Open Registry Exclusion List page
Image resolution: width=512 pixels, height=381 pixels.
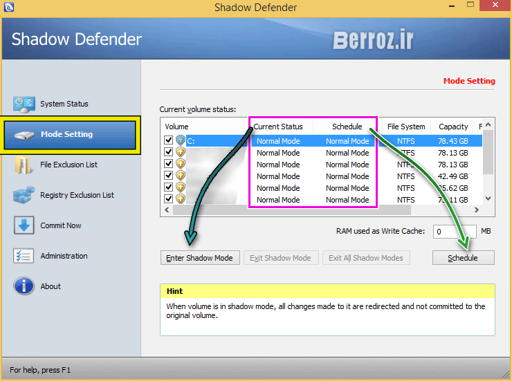coord(77,195)
